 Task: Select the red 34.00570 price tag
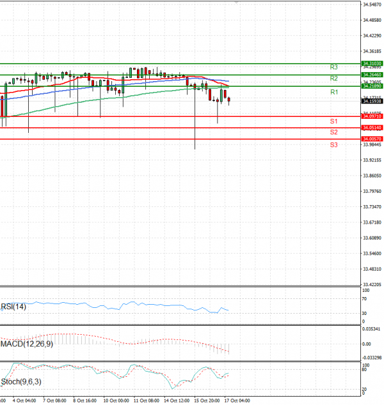372,139
